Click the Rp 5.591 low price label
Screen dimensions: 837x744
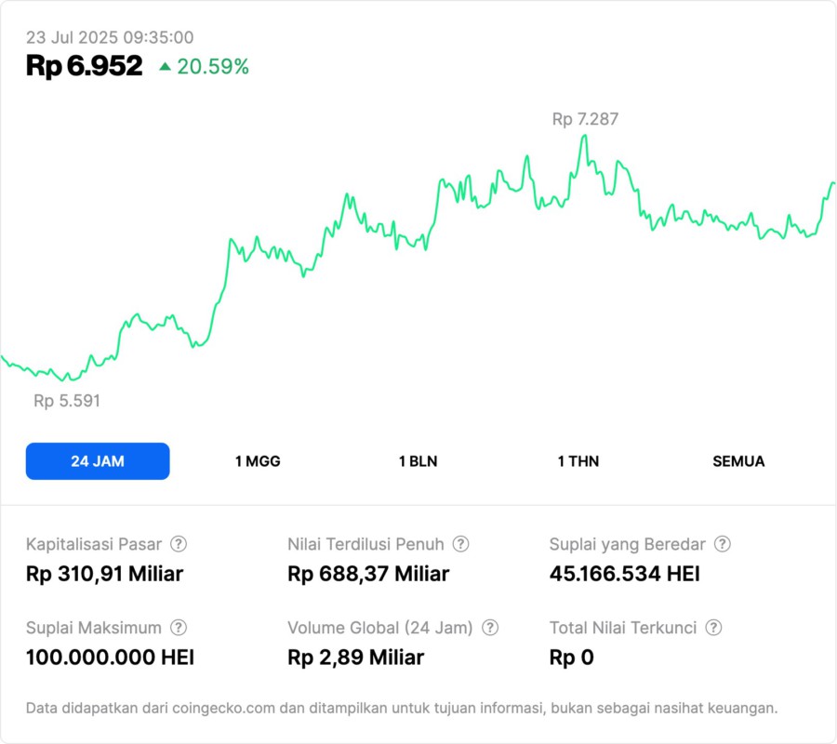coord(67,401)
